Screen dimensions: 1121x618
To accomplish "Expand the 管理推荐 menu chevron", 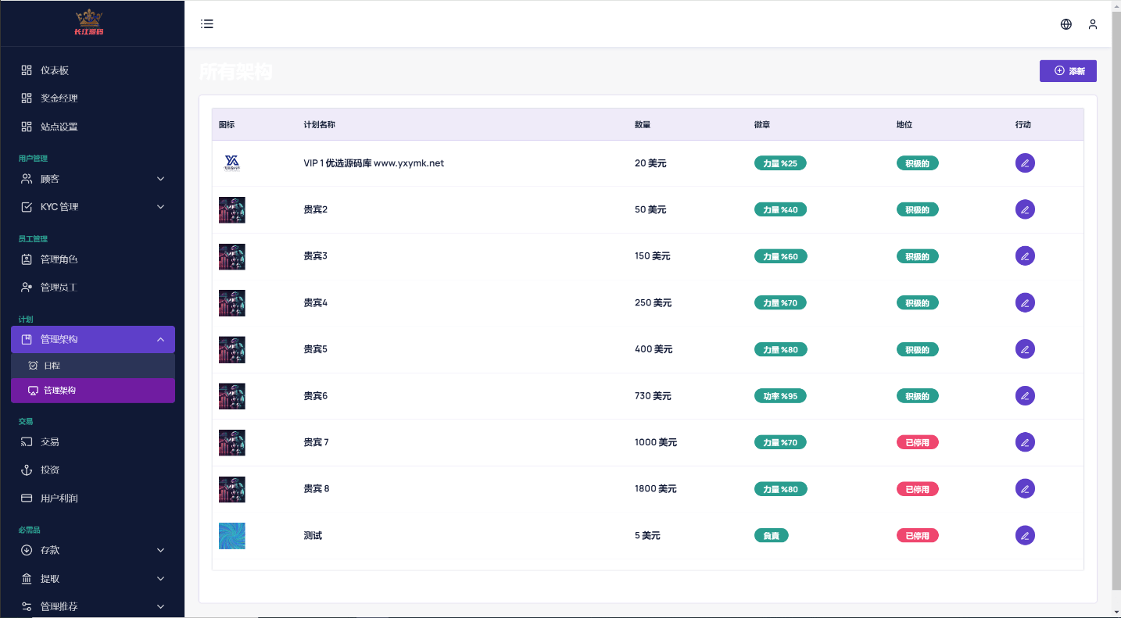I will click(x=161, y=607).
